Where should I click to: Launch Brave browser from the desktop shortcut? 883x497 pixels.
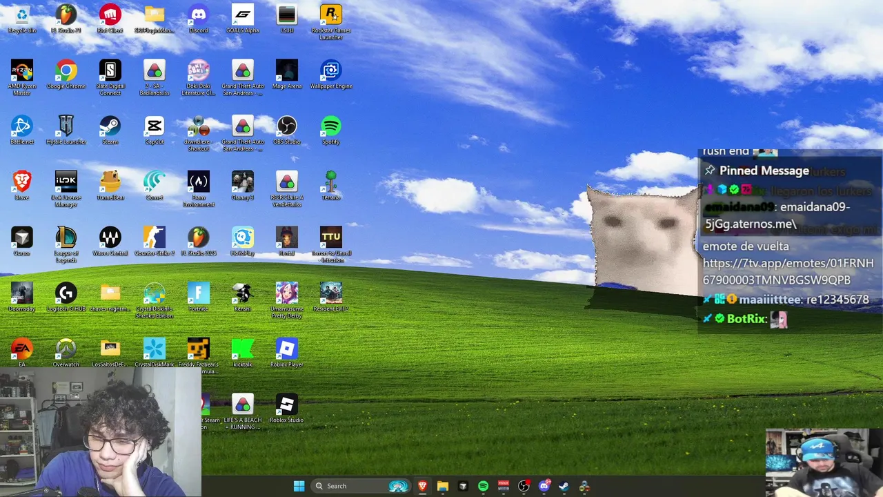(x=22, y=186)
